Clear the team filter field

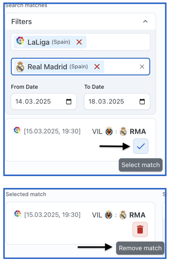(x=142, y=67)
